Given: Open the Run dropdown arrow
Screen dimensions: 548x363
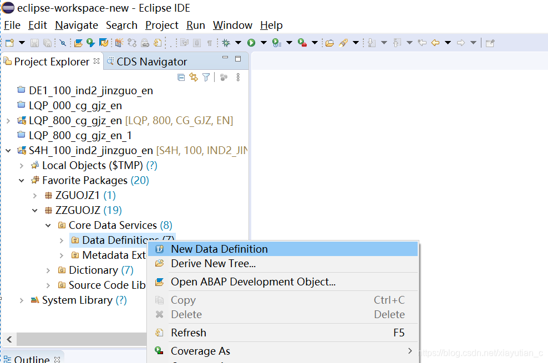Looking at the screenshot, I should pos(263,43).
